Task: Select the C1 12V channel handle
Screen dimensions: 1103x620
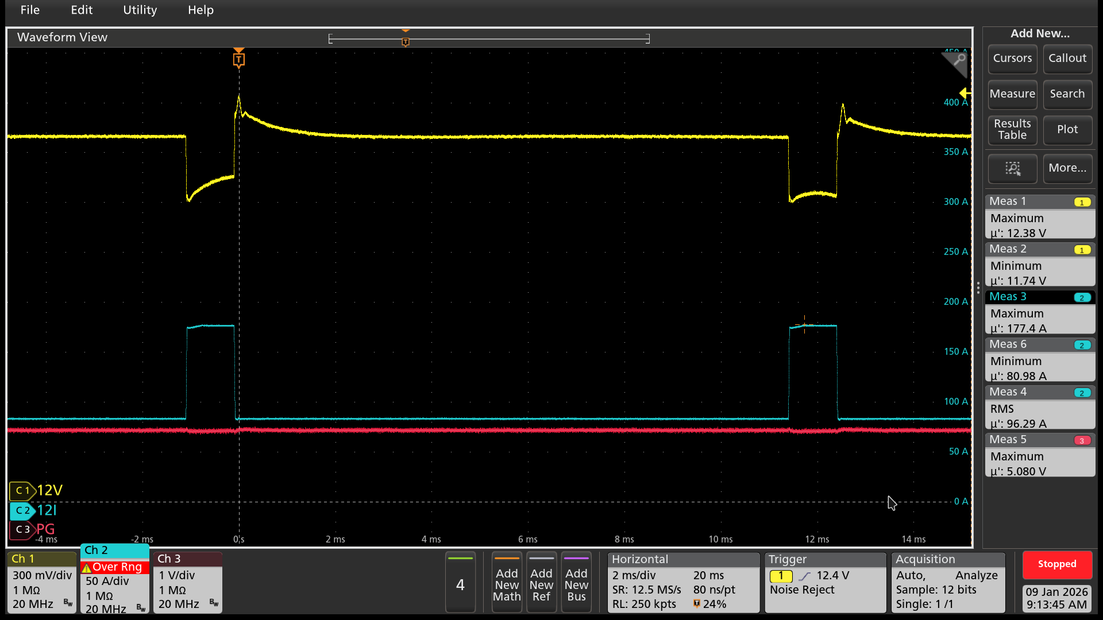Action: tap(23, 491)
